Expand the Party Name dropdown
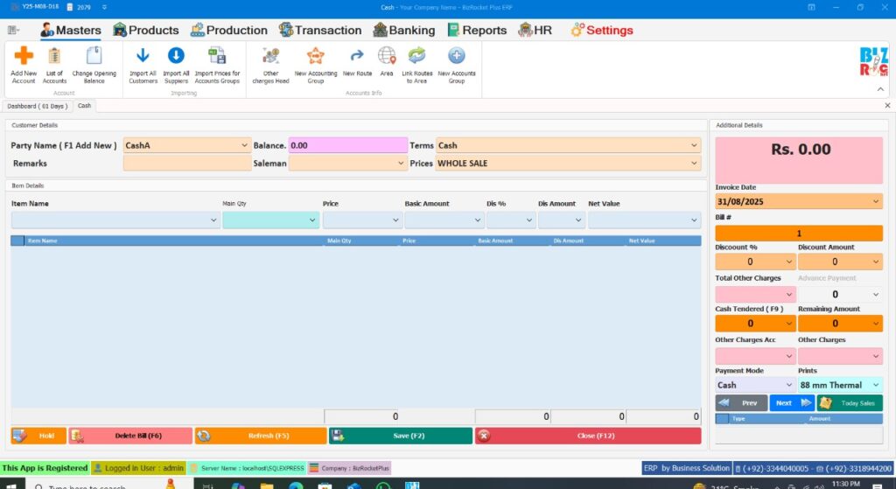The width and height of the screenshot is (896, 489). 244,145
